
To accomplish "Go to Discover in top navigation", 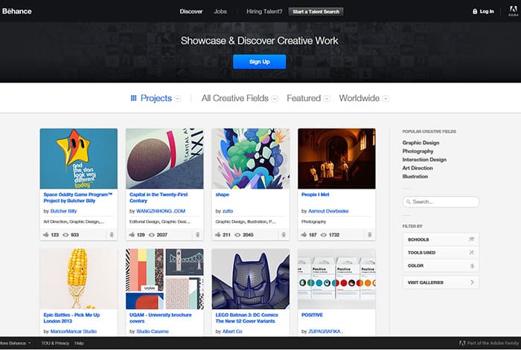I will pos(191,11).
